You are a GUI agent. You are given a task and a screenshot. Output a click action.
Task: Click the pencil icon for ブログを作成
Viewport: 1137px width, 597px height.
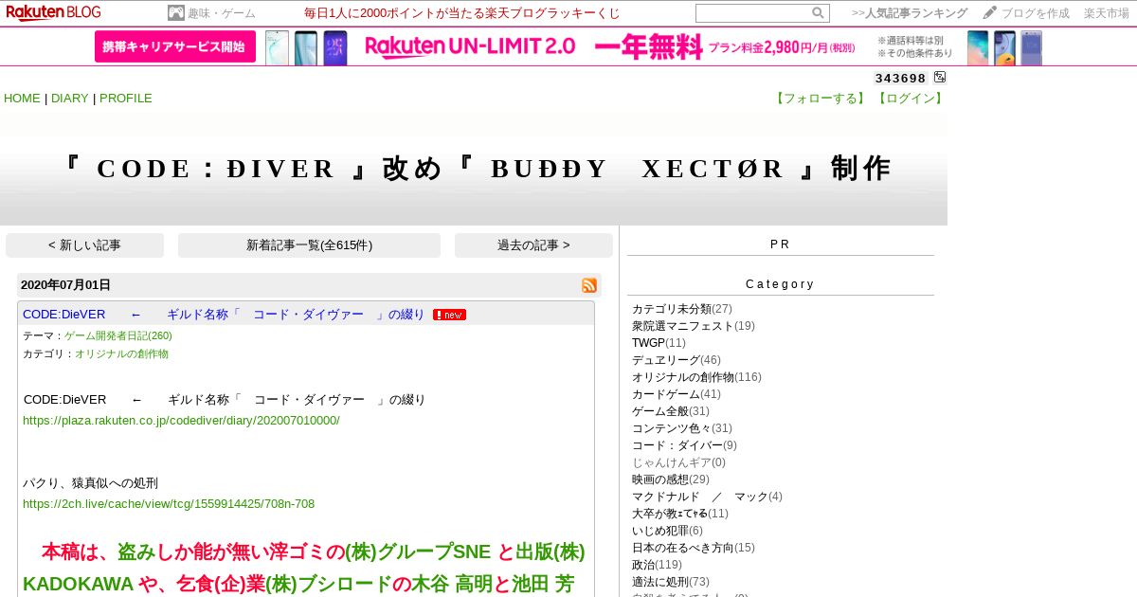(x=990, y=12)
